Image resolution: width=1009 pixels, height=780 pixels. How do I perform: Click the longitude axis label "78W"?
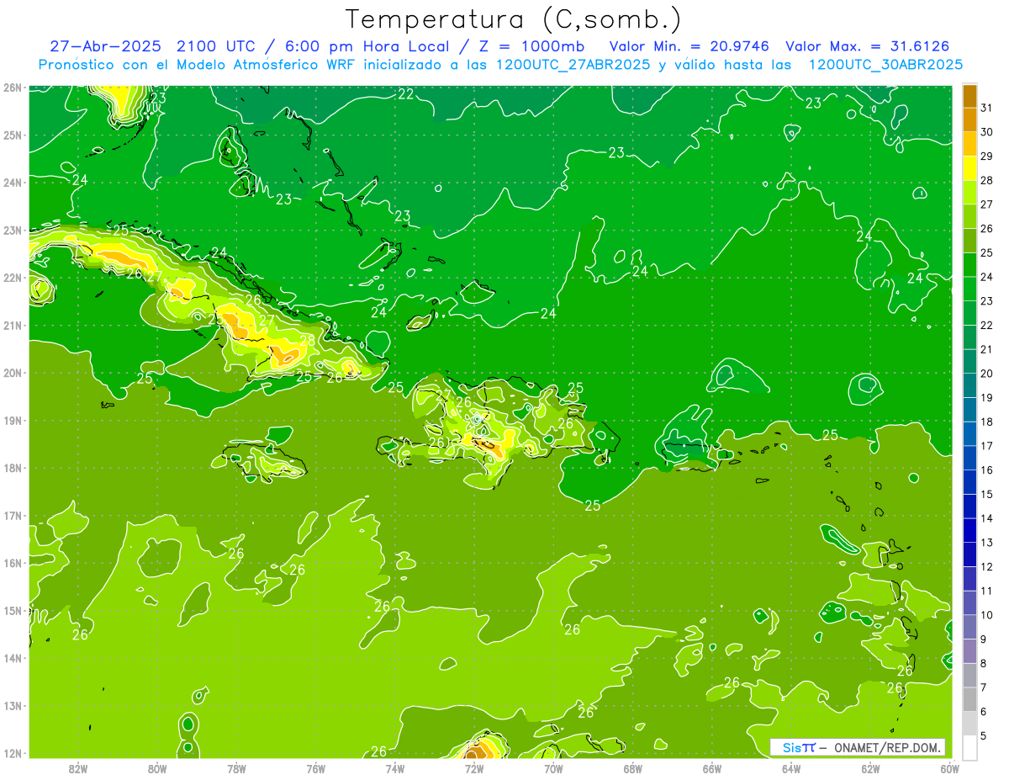tap(236, 768)
